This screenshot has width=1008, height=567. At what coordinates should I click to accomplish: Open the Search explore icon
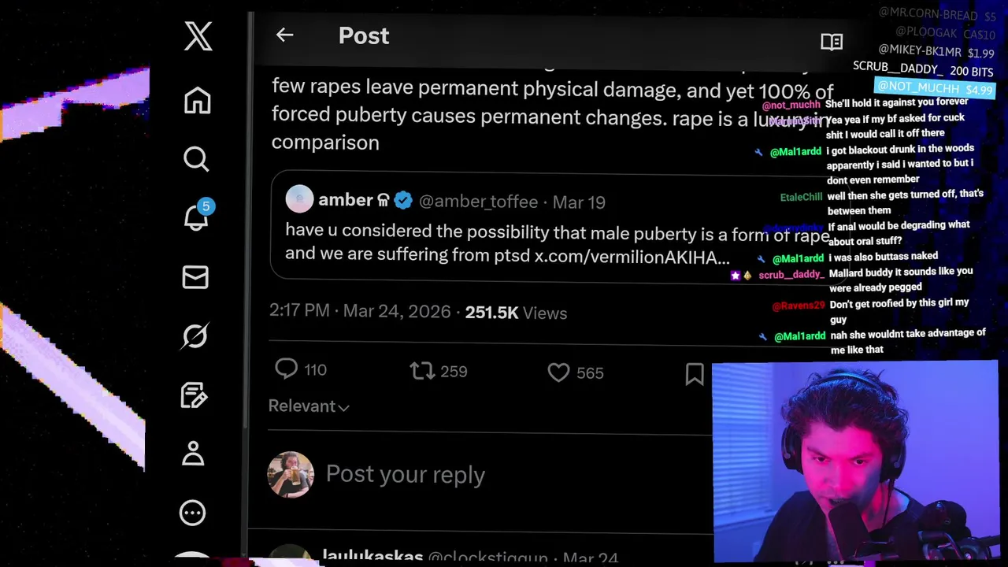point(196,159)
